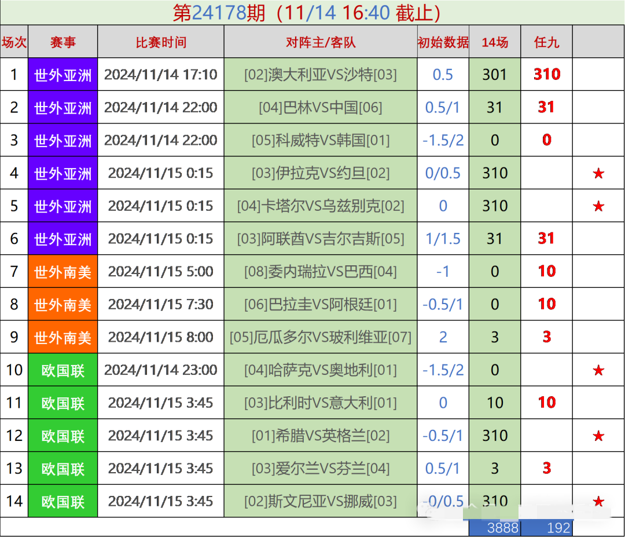Select the purple 世外亚洲 badge on row 1
Viewport: 625px width, 537px height.
(x=64, y=75)
